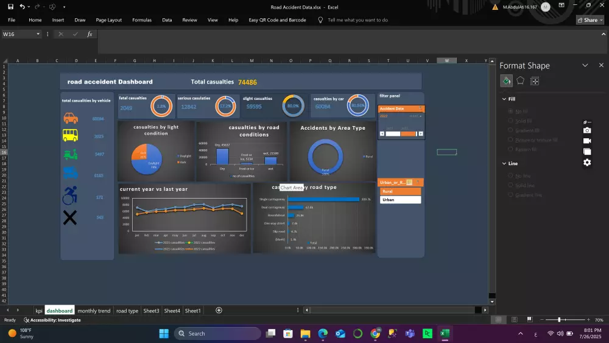Image resolution: width=609 pixels, height=343 pixels.
Task: Open the undo history dropdown arrow
Action: (x=29, y=7)
